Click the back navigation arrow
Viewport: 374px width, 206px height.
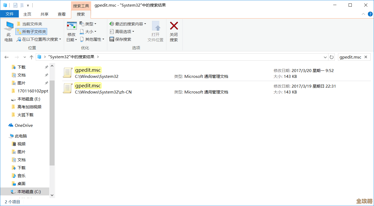click(6, 57)
